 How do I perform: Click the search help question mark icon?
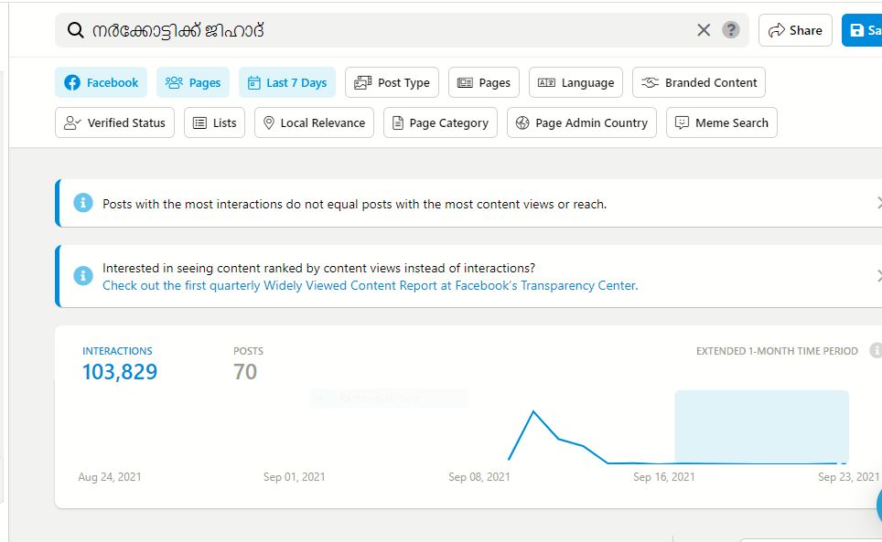731,30
